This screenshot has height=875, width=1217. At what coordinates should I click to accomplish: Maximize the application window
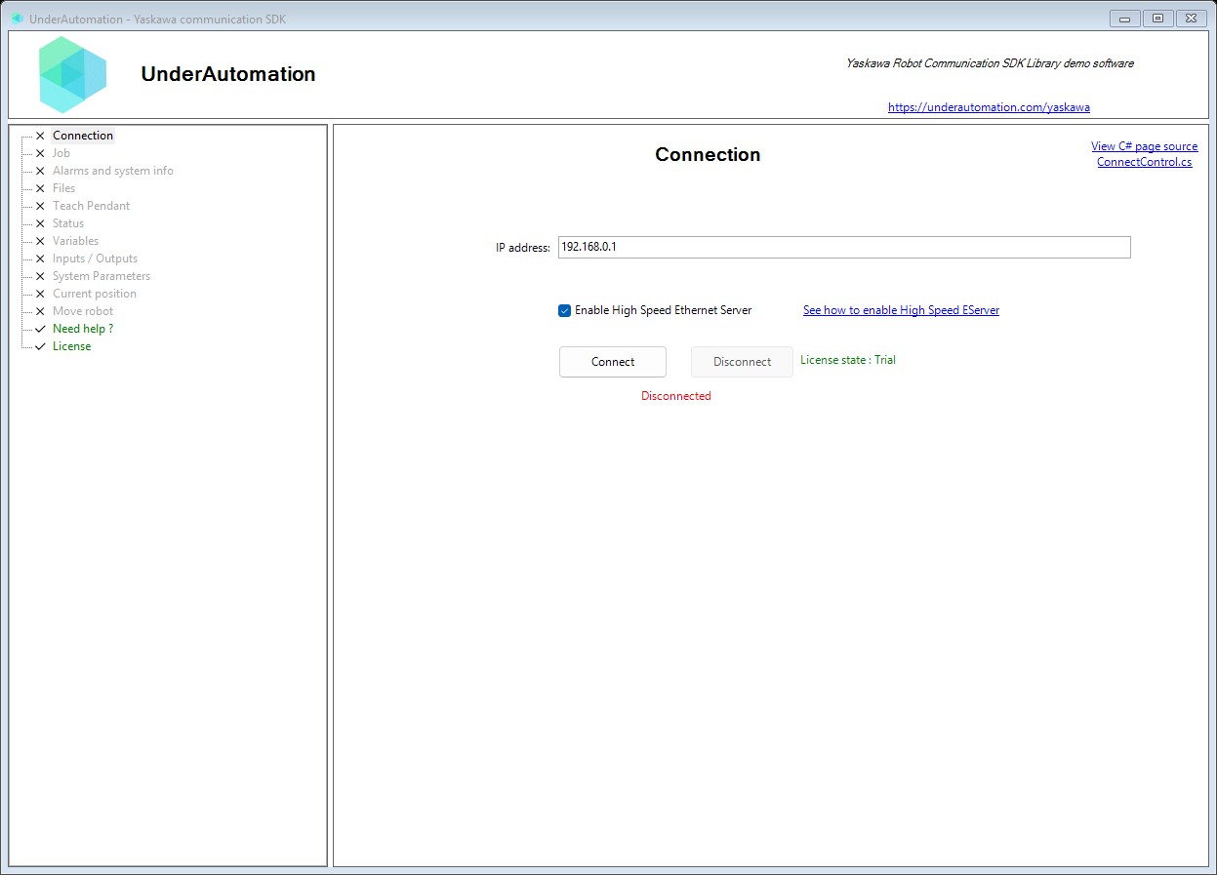[x=1158, y=19]
